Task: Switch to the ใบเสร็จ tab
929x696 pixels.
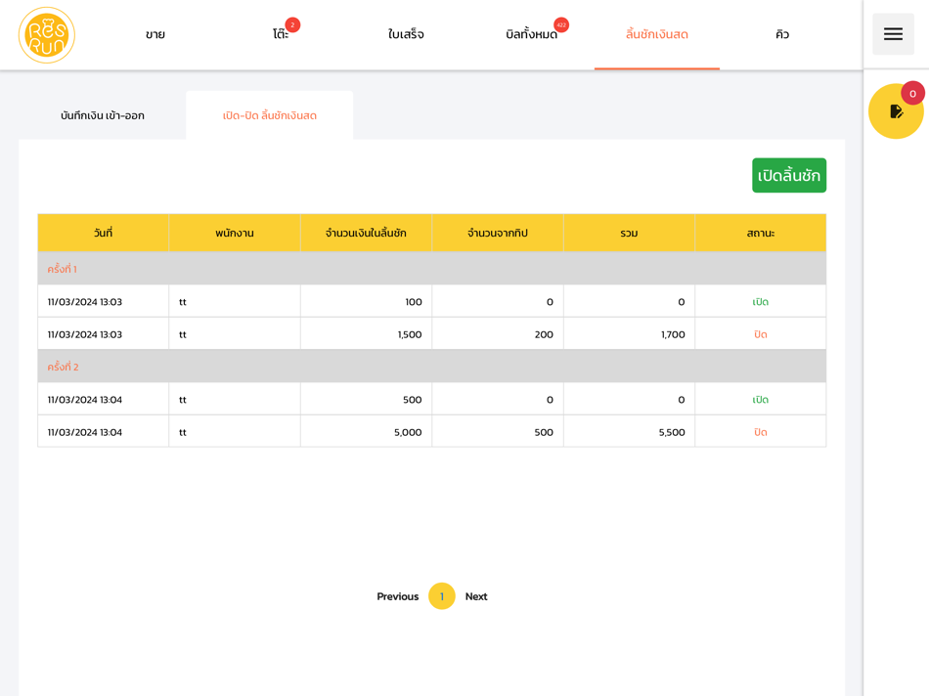Action: coord(406,34)
